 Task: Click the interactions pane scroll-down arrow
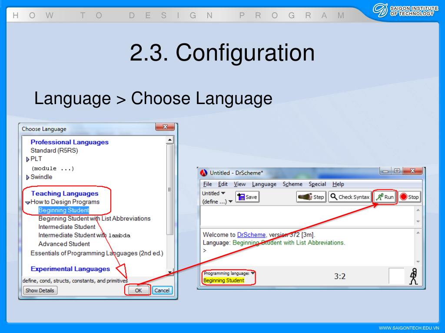(x=418, y=261)
